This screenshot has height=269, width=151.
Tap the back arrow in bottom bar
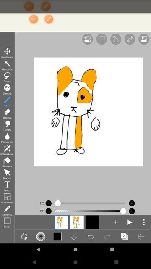pos(141,237)
